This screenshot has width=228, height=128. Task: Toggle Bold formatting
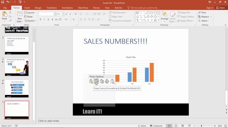(x=40, y=20)
